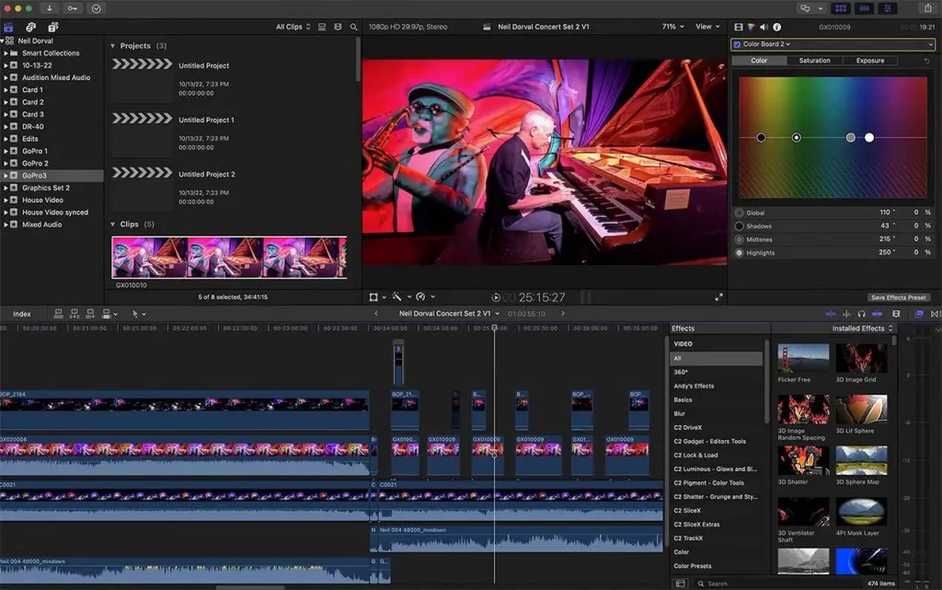Switch to the Exposure tab
Screen dimensions: 942x590
tap(870, 61)
